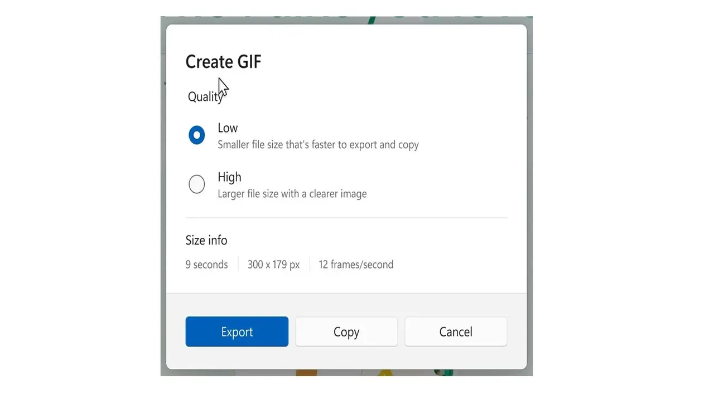Select the Low quality radio button
714x401 pixels.
coord(196,135)
